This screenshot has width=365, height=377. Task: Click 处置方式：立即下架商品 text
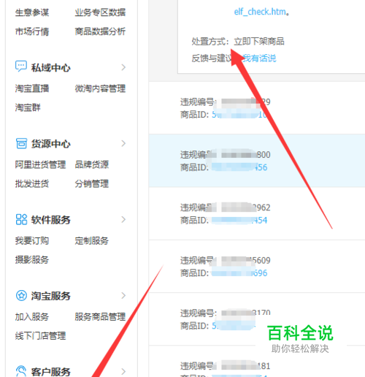(238, 42)
